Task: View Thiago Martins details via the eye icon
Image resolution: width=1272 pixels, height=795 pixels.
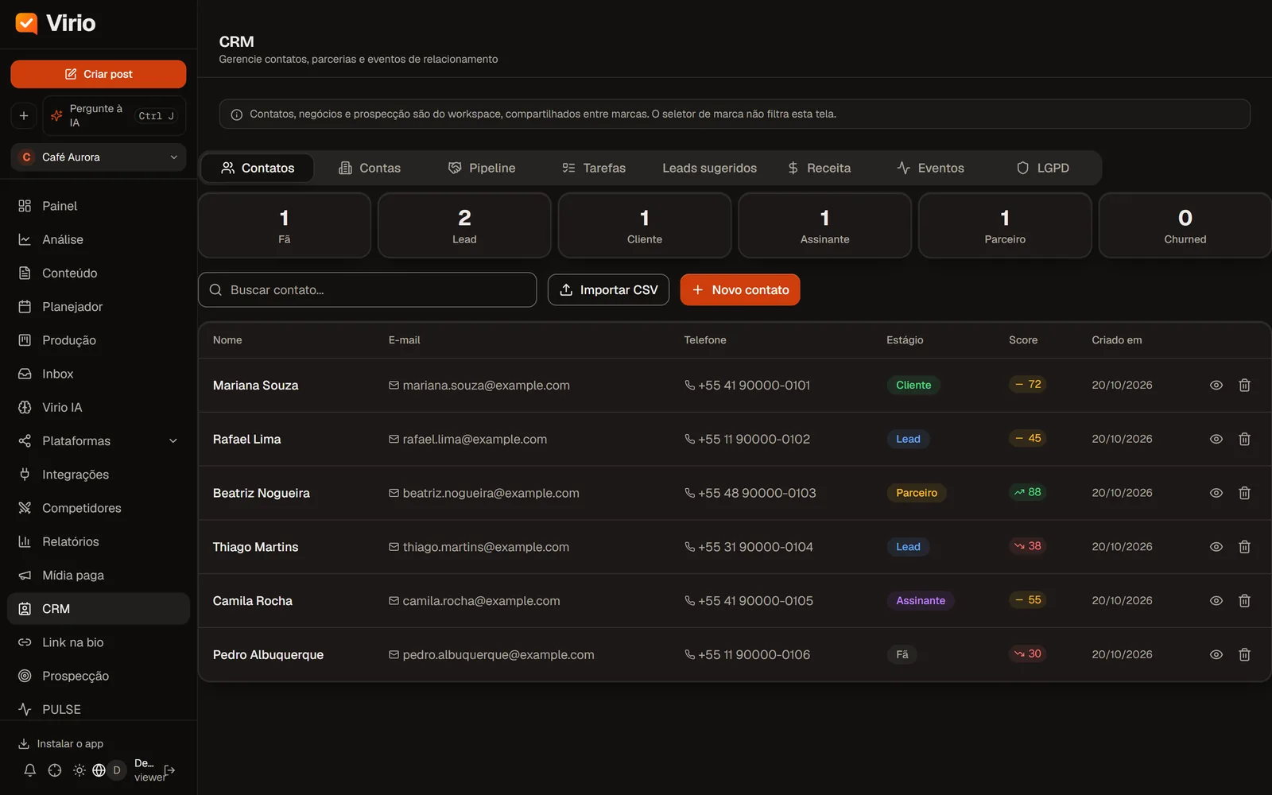Action: click(x=1216, y=547)
